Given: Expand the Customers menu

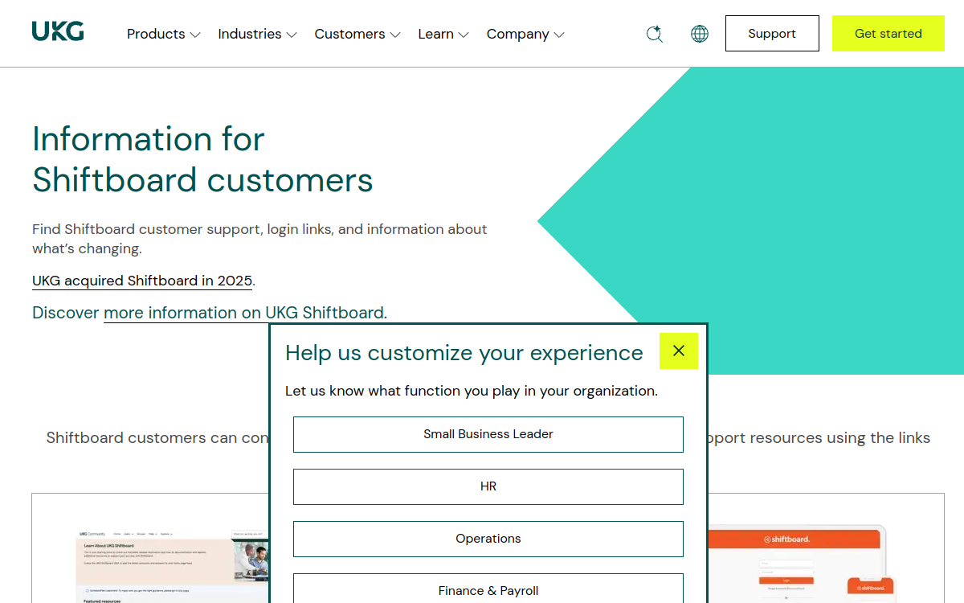Looking at the screenshot, I should click(x=357, y=34).
